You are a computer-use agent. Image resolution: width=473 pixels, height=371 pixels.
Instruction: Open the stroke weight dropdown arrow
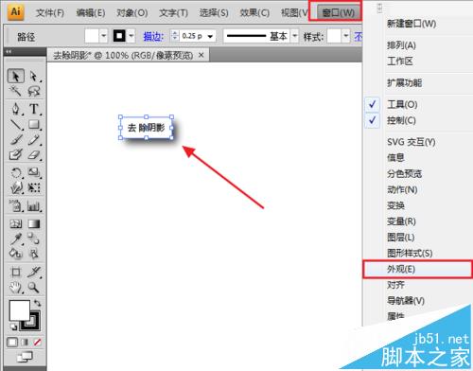click(210, 37)
